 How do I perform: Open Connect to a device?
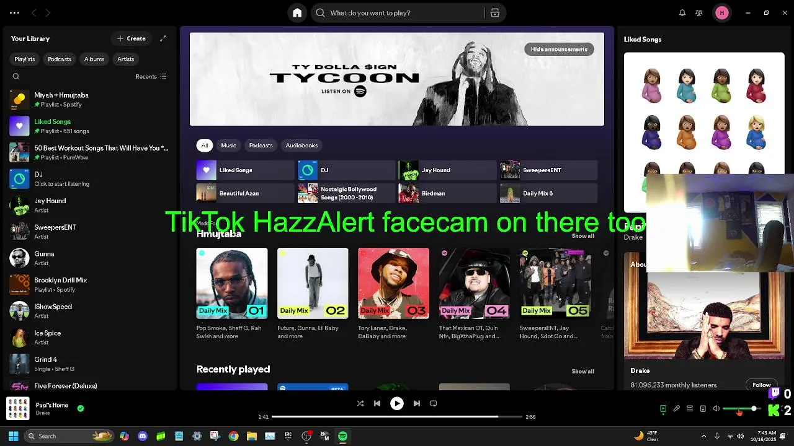703,409
